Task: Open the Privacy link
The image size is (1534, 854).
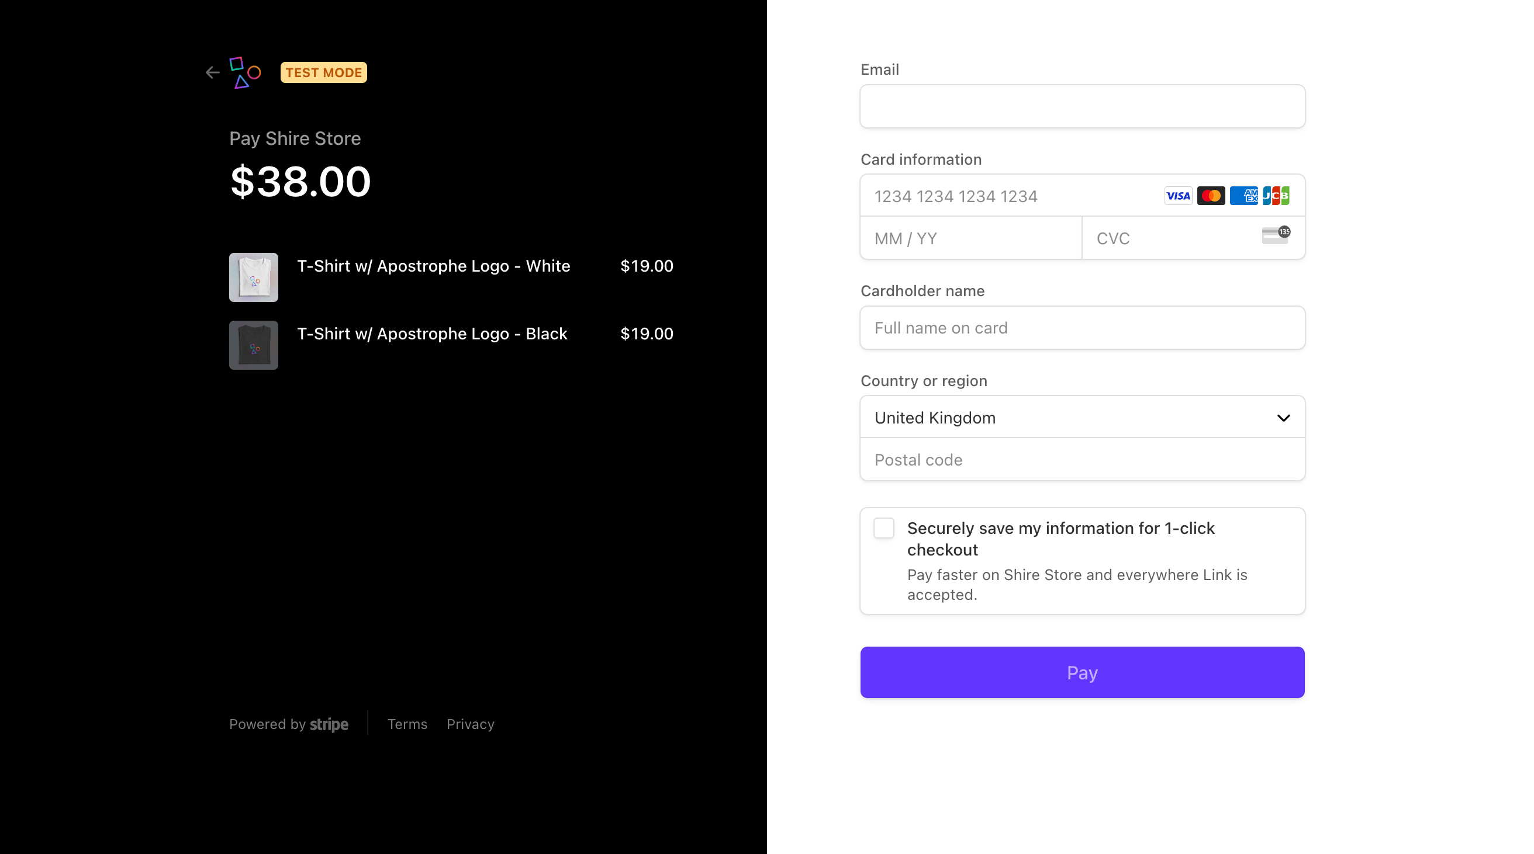Action: click(471, 724)
